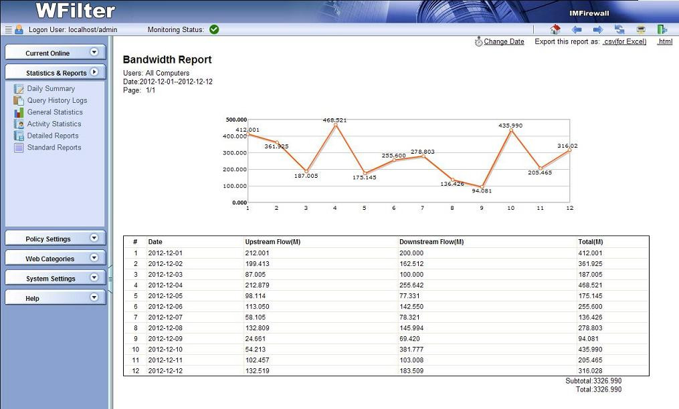Screen dimensions: 679x409
Task: Expand the System Settings section arrow
Action: point(94,277)
